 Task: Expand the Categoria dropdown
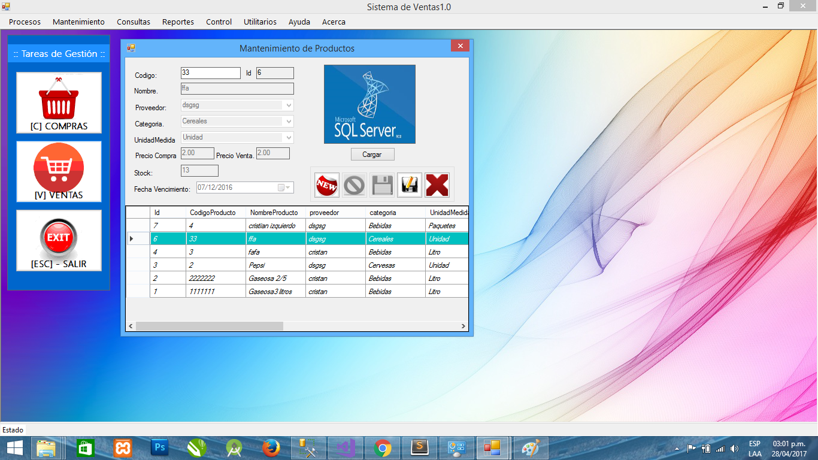tap(289, 122)
